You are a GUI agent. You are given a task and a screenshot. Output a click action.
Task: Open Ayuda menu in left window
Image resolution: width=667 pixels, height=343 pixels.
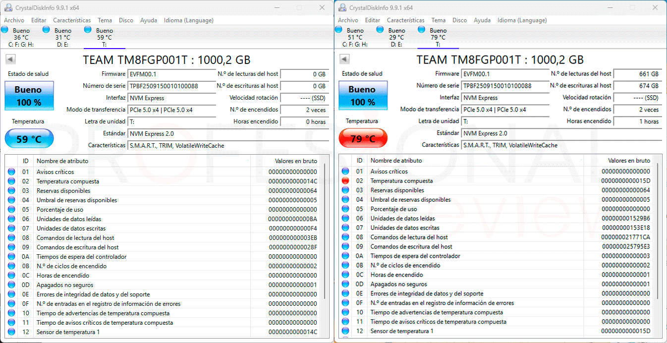click(x=149, y=20)
